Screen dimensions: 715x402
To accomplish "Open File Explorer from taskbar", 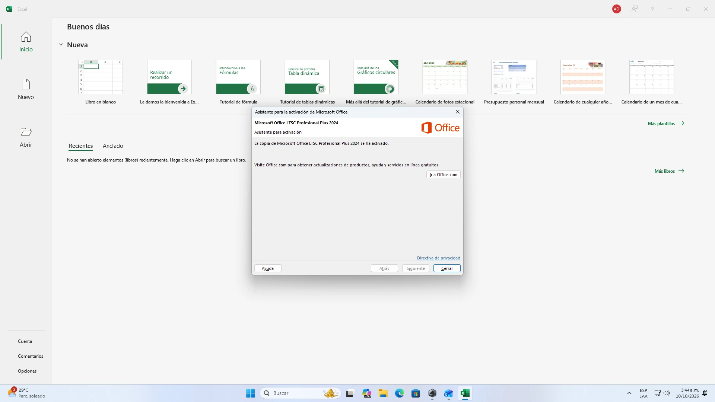I will tap(383, 393).
